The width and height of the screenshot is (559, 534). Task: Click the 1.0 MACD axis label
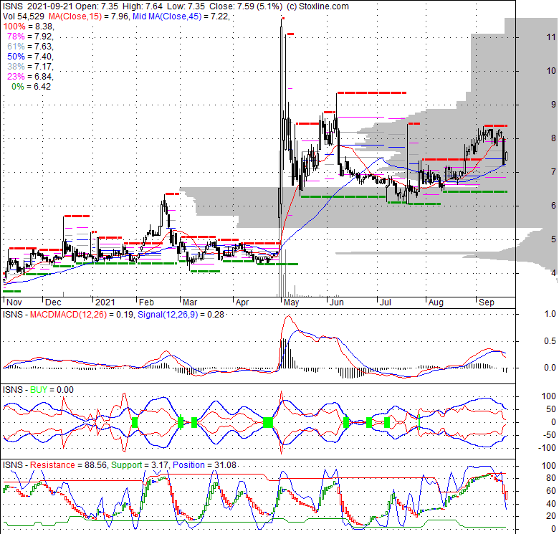[550, 314]
